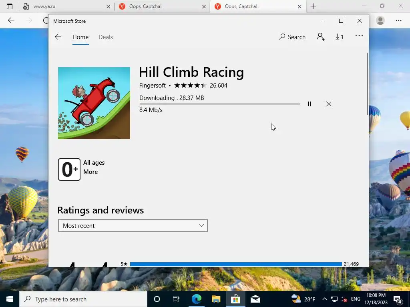Image resolution: width=410 pixels, height=307 pixels.
Task: Cancel the Hill Climb Racing download
Action: (329, 104)
